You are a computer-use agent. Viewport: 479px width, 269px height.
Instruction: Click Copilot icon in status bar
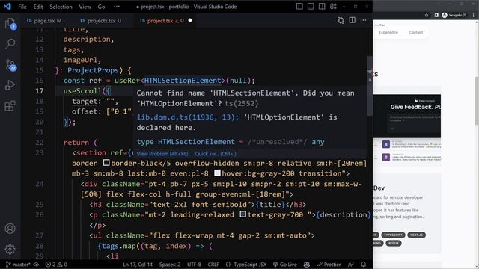307,265
